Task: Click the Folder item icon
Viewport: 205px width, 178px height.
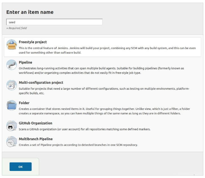Action: 12,106
